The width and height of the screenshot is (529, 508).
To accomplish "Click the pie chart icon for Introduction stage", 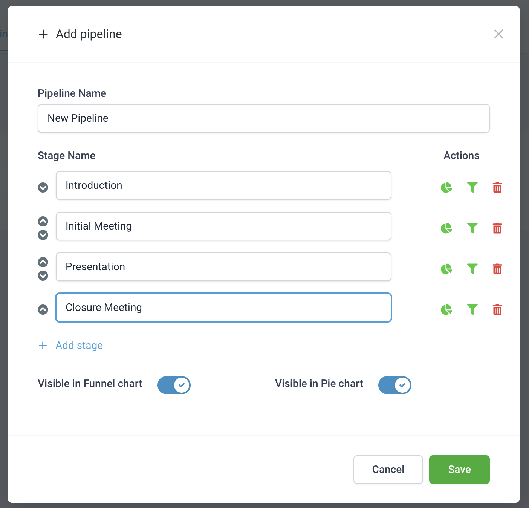I will tap(446, 187).
